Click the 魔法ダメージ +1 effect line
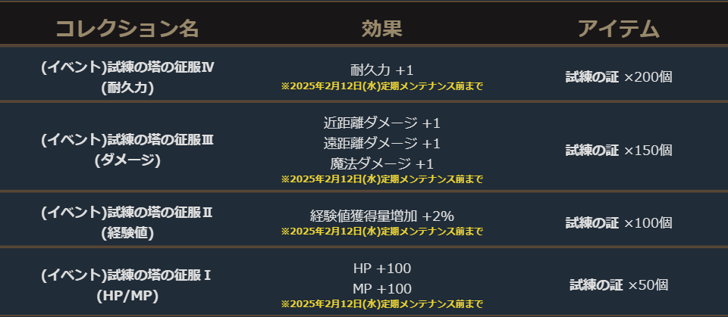The image size is (728, 317). pyautogui.click(x=381, y=163)
